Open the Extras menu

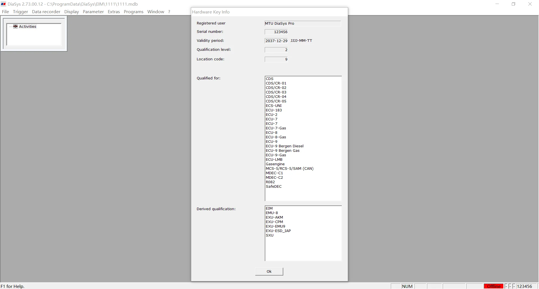114,12
